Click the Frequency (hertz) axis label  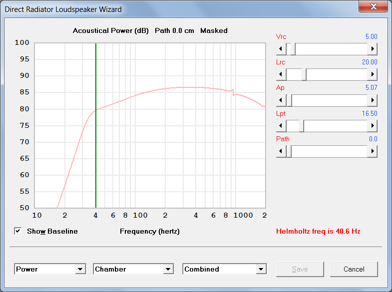[x=149, y=232]
